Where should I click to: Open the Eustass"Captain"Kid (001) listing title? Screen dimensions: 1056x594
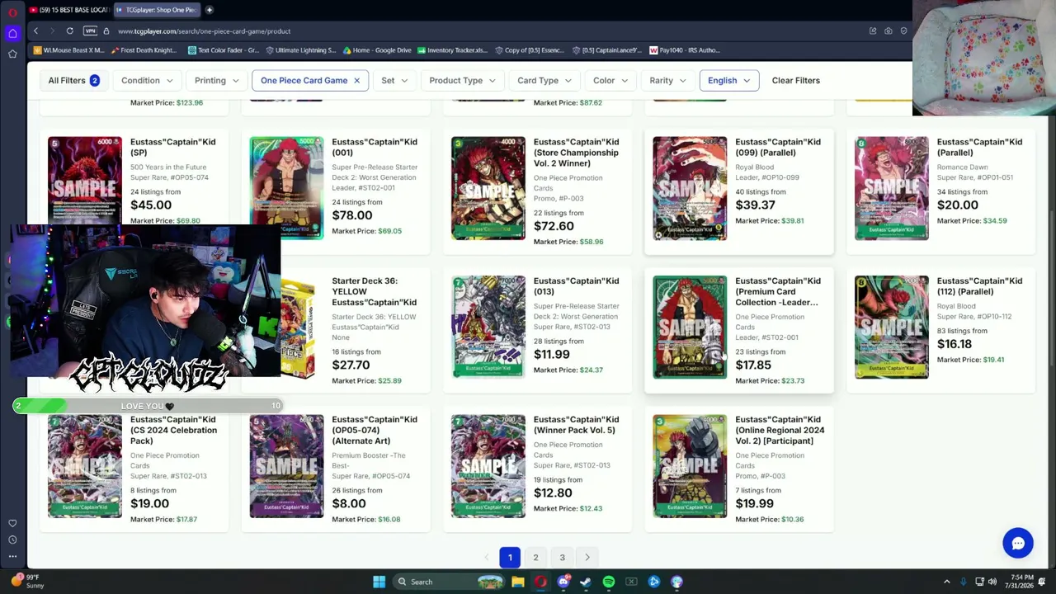click(375, 147)
